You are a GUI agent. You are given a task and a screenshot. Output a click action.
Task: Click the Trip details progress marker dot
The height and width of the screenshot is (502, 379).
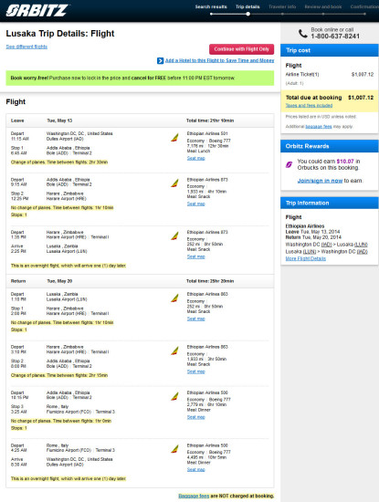[247, 14]
